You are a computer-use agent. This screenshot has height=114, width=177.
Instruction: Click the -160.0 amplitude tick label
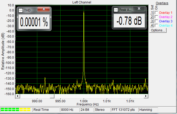(x=9, y=94)
